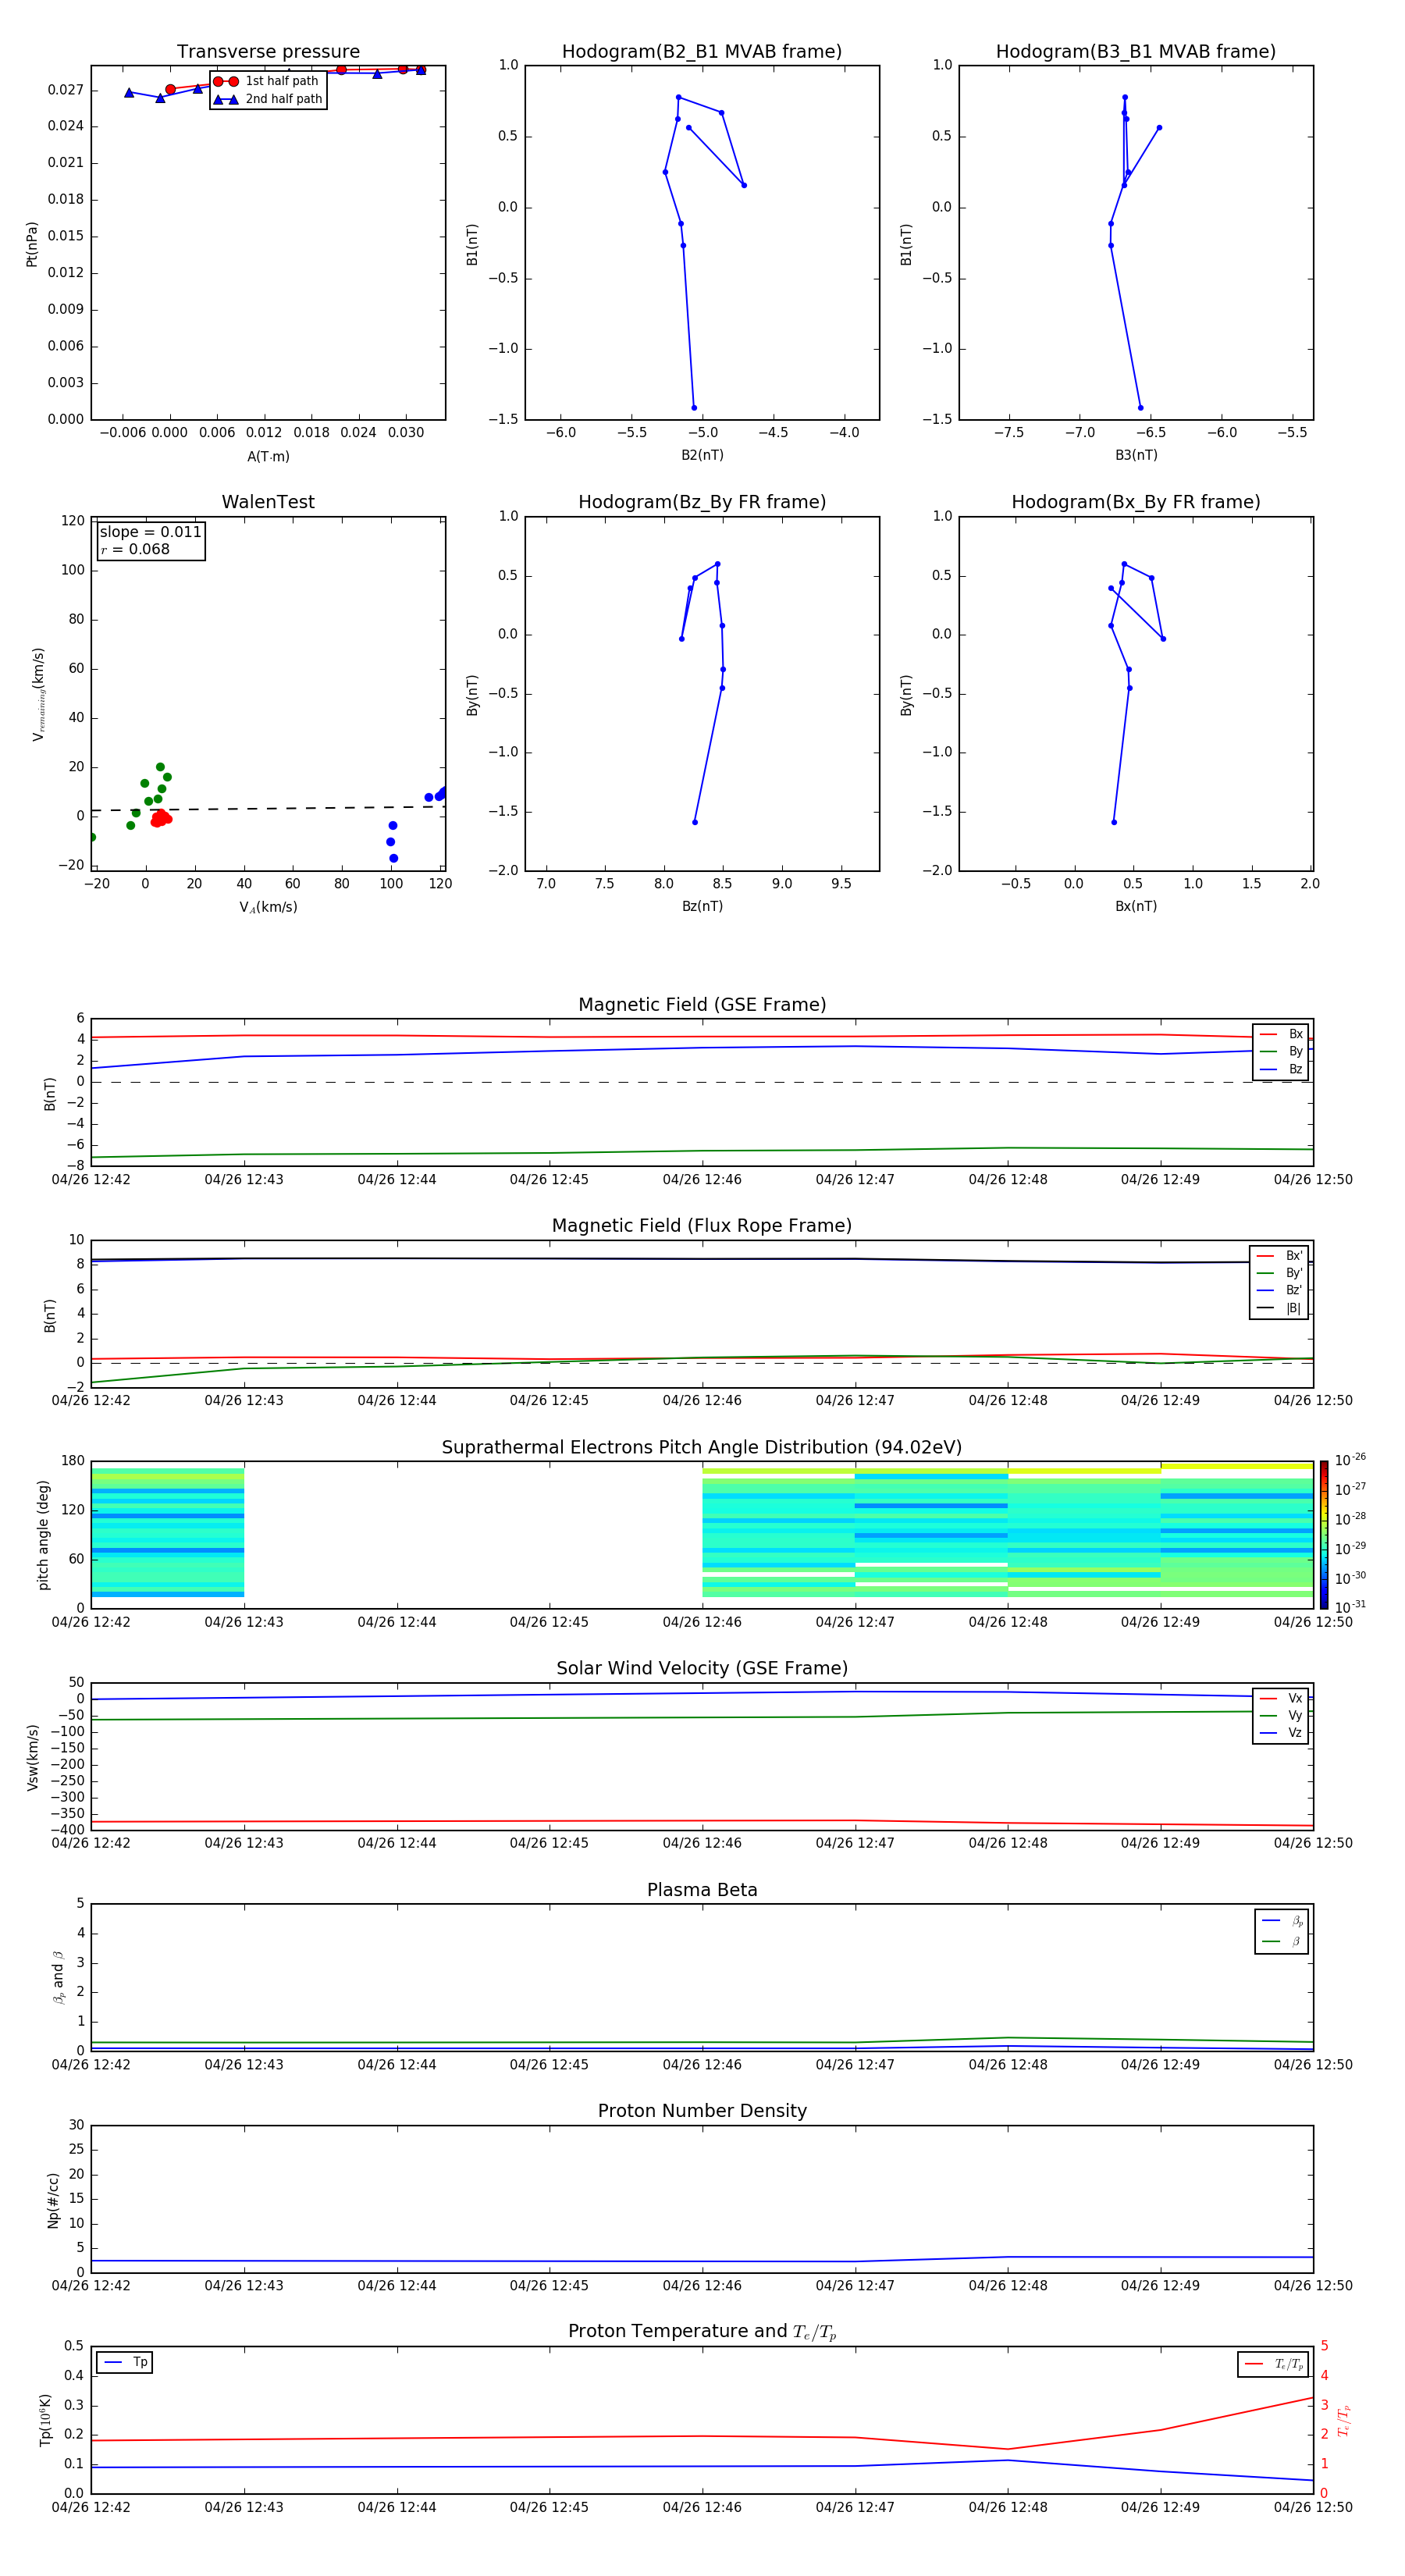Click the "Tp(10^6K)" y-axis label
The width and height of the screenshot is (1405, 2576).
tap(45, 2420)
